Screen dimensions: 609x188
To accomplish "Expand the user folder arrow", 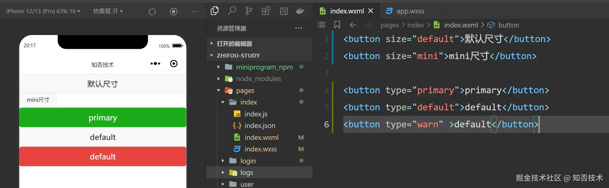I will (223, 184).
